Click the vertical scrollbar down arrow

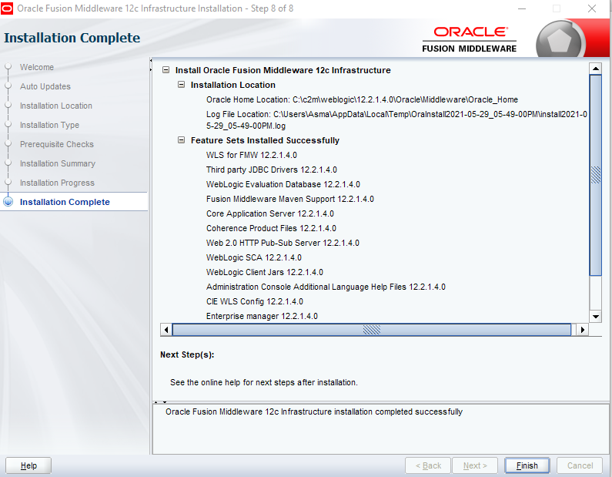pyautogui.click(x=596, y=317)
